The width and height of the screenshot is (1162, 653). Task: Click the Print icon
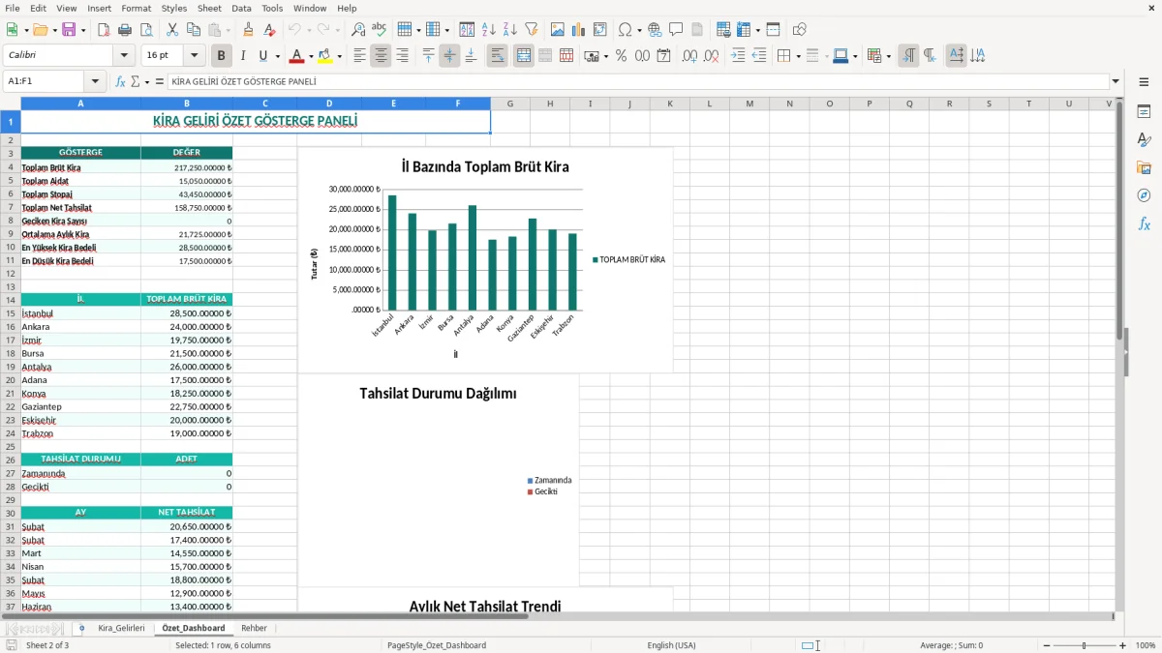click(125, 30)
